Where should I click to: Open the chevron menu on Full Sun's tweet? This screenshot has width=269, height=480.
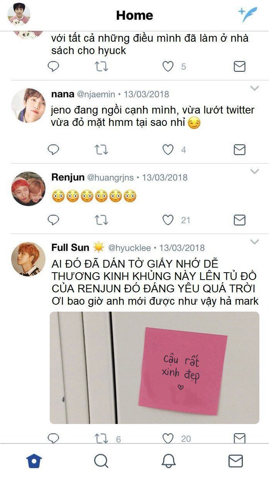point(254,242)
